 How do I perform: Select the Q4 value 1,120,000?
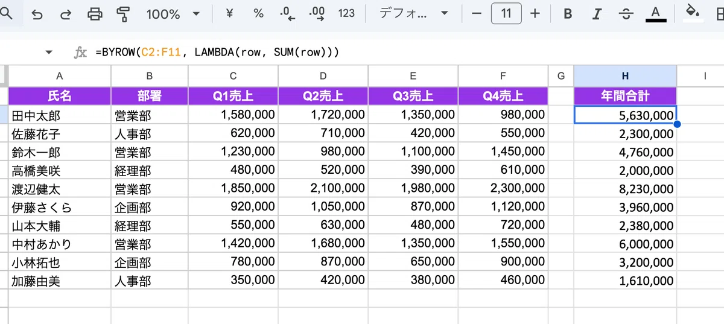pos(503,208)
